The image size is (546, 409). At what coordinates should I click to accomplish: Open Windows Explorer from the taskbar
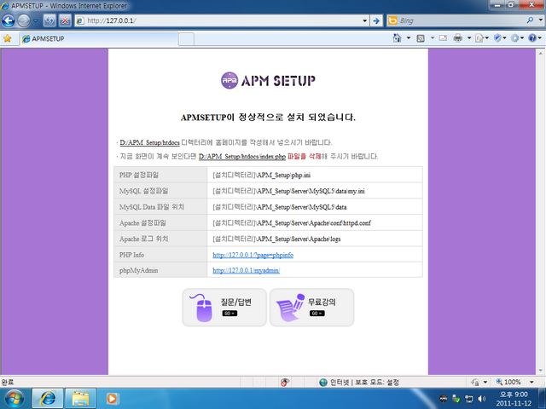[80, 399]
